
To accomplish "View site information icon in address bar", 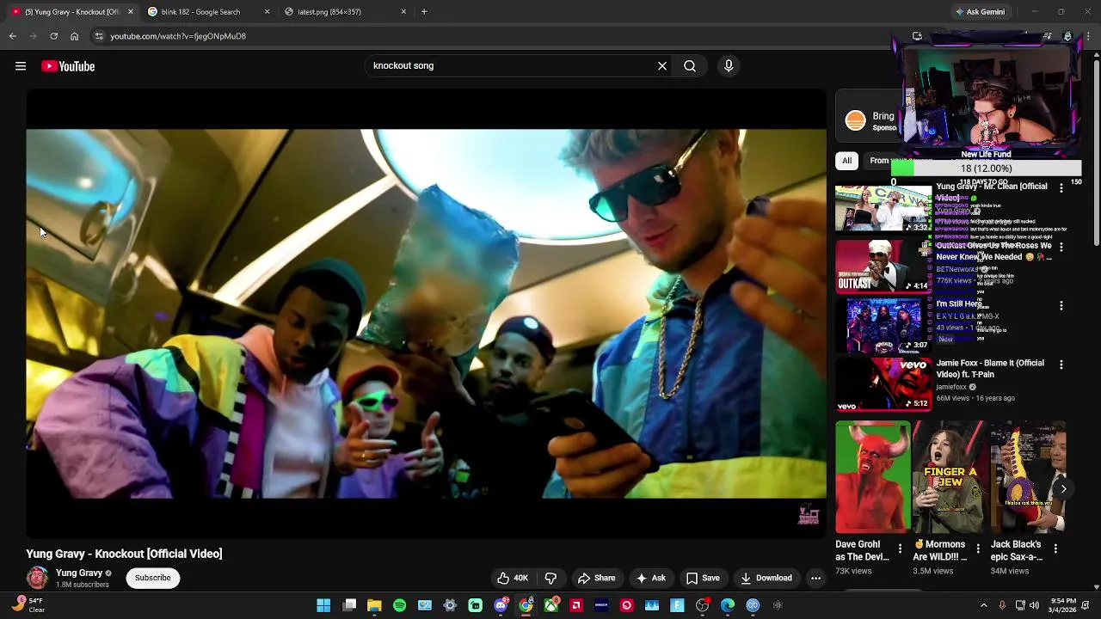I will pyautogui.click(x=99, y=36).
